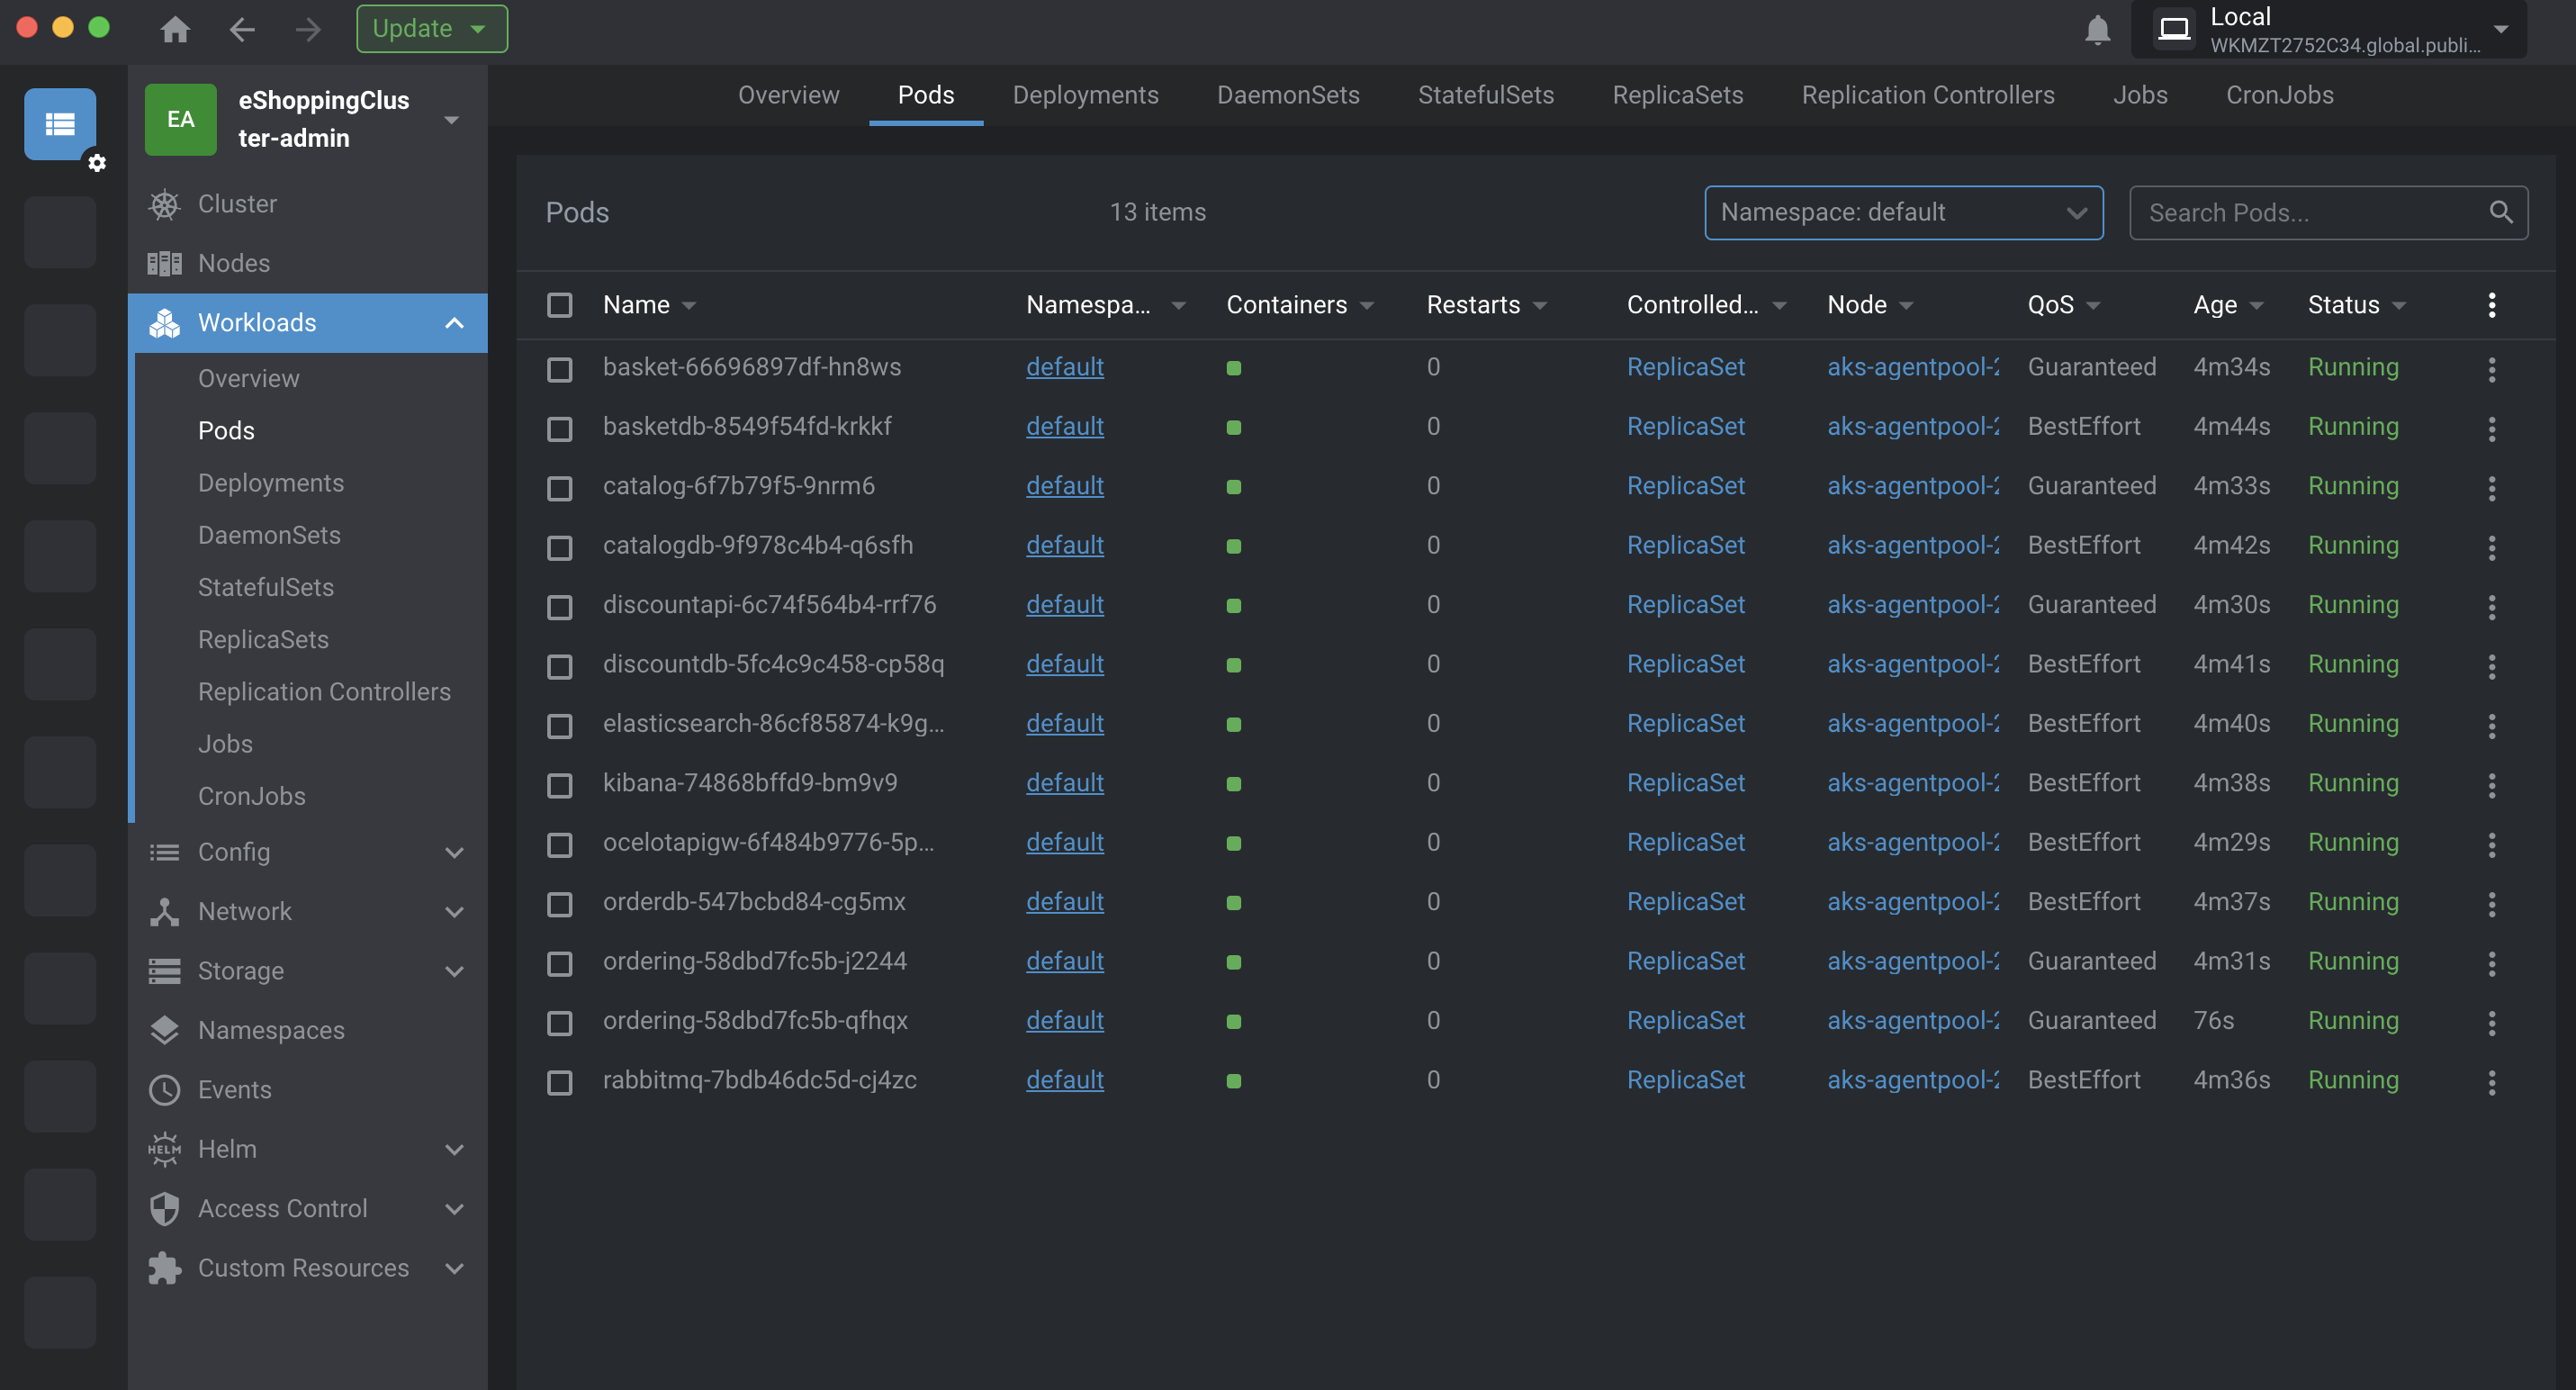Open the Local hostname dropdown arrow
Image resolution: width=2576 pixels, height=1390 pixels.
tap(2500, 29)
